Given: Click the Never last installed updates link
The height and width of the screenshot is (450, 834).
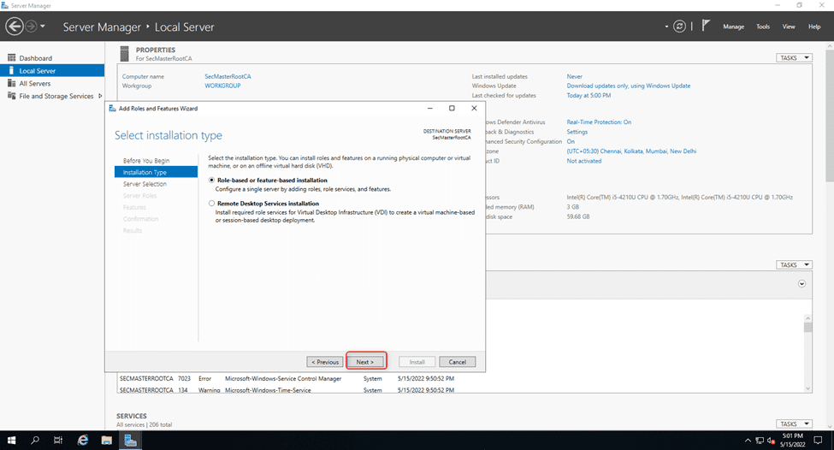Looking at the screenshot, I should click(575, 77).
